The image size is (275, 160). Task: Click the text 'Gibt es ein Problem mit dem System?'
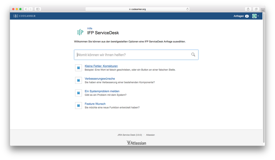106,95
